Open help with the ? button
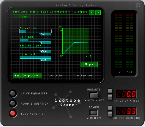Image resolution: width=145 pixels, height=127 pixels. (x=98, y=13)
